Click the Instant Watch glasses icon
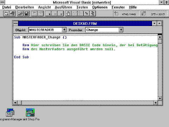The height and width of the screenshot is (127, 169). (x=74, y=13)
